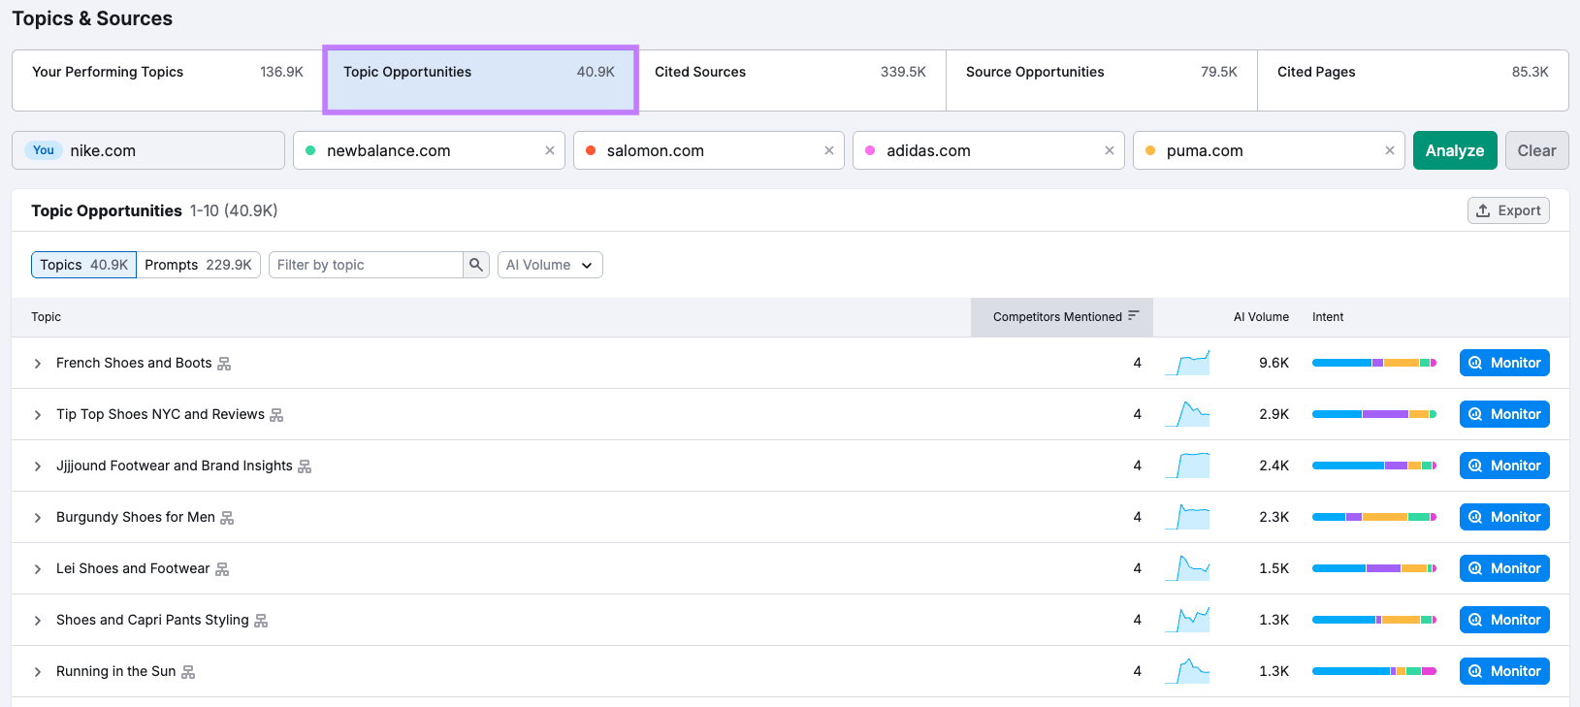Export the Topic Opportunities table
The image size is (1580, 707).
pos(1508,210)
